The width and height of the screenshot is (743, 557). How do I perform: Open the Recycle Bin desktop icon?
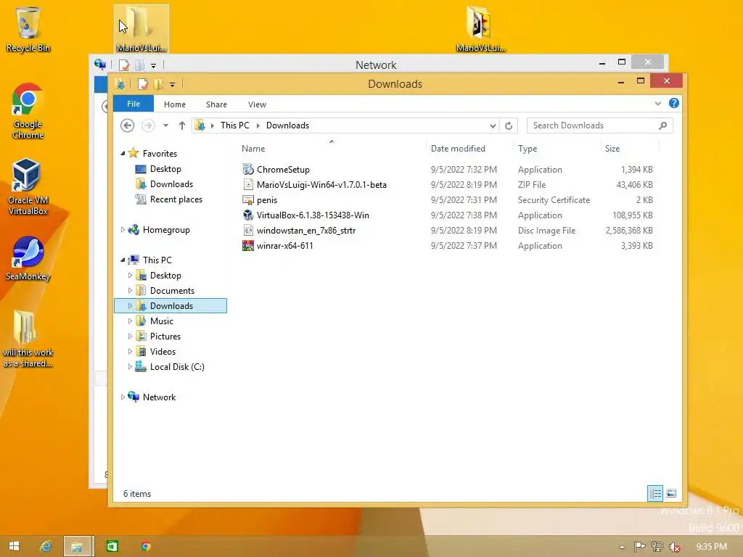pos(28,29)
